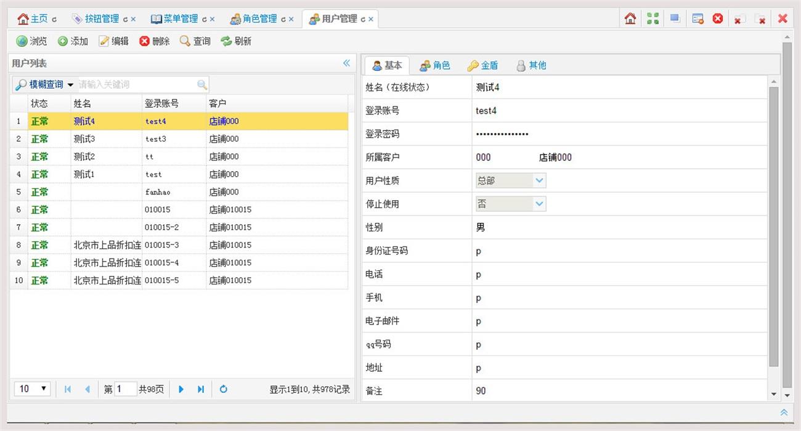
Task: Click the pagination refresh icon
Action: point(224,389)
